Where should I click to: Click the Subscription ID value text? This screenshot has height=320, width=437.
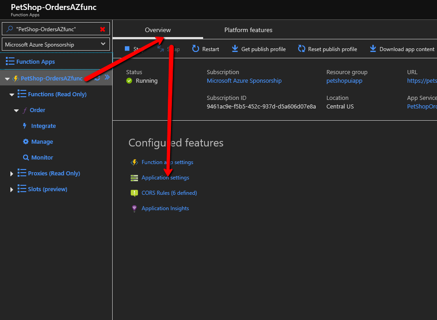[261, 106]
